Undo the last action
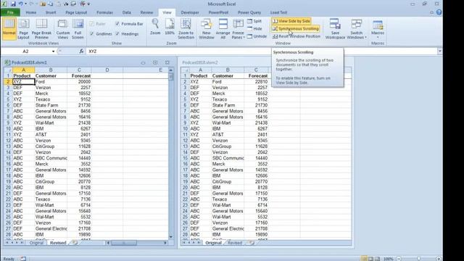464x261 pixels. tap(21, 4)
